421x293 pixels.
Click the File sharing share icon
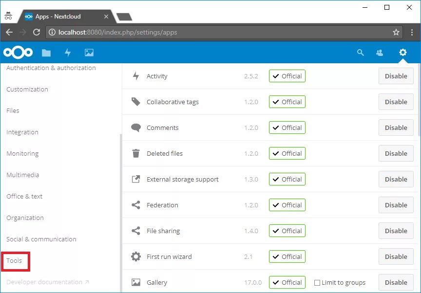pos(136,231)
